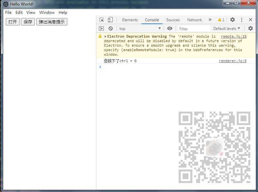
Task: Activate the inspect element picker icon
Action: [x=102, y=20]
